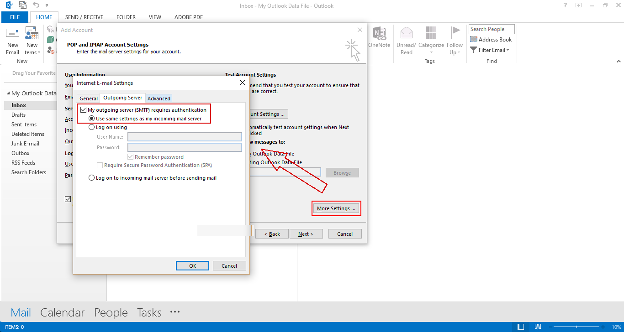
Task: Switch to the SEND / RECEIVE tab
Action: pyautogui.click(x=84, y=17)
